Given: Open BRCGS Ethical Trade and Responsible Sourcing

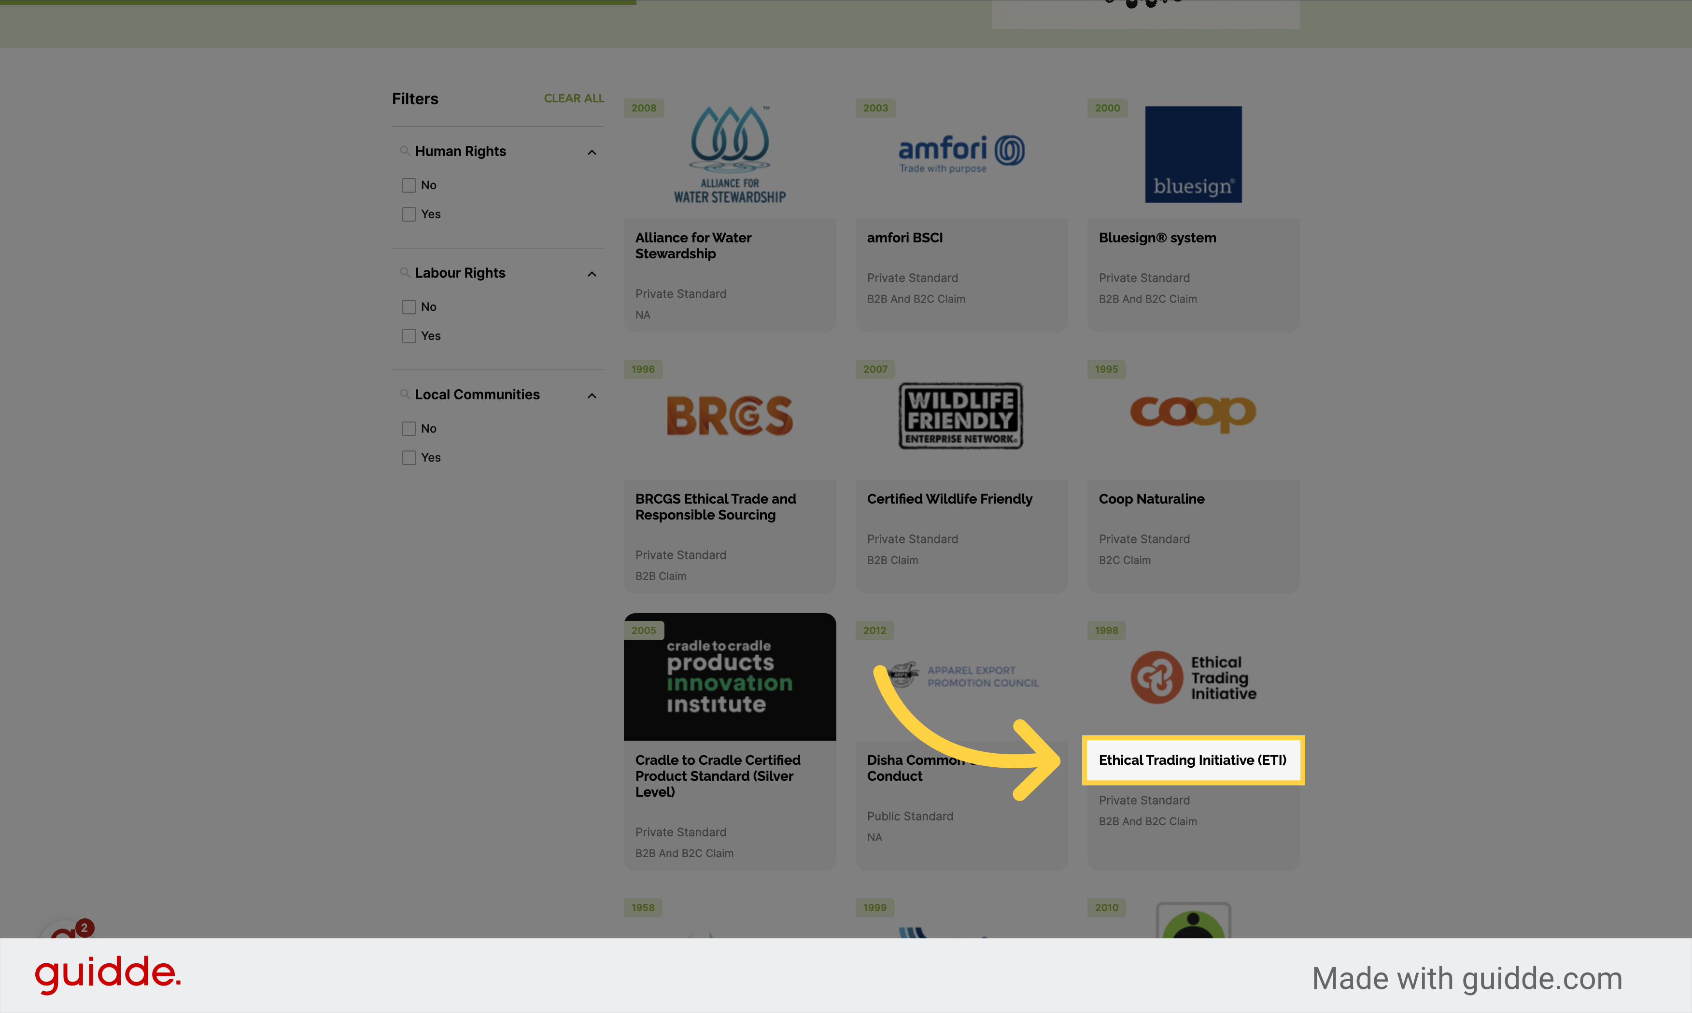Looking at the screenshot, I should (x=715, y=506).
